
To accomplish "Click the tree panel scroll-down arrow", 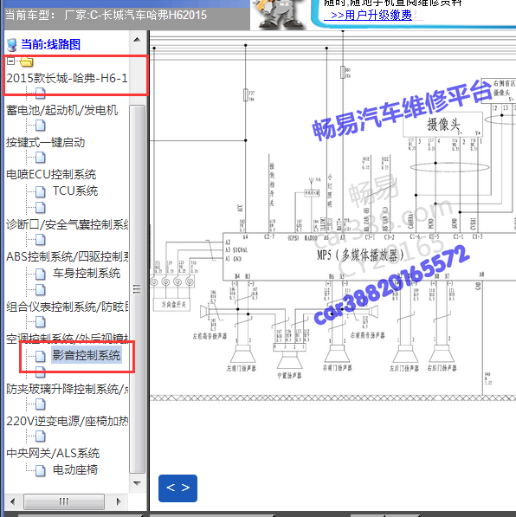I will click(137, 483).
